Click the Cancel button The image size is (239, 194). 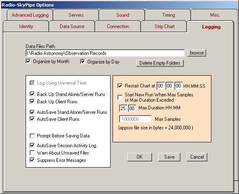(x=197, y=157)
